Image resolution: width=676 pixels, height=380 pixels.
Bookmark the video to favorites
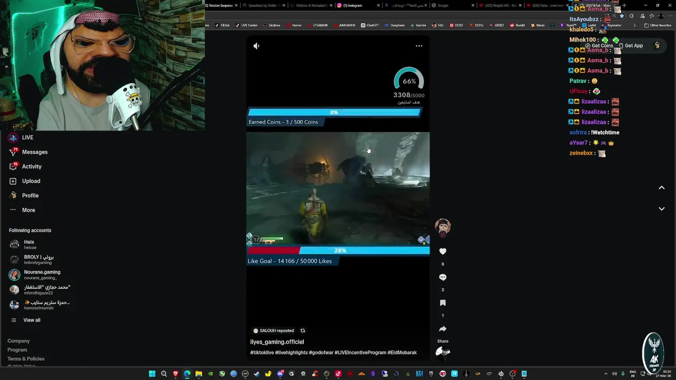tap(443, 303)
